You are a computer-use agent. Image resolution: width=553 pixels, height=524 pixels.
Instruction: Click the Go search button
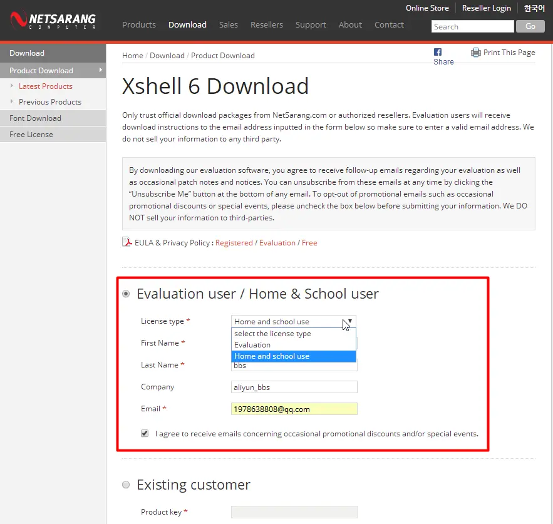click(530, 26)
